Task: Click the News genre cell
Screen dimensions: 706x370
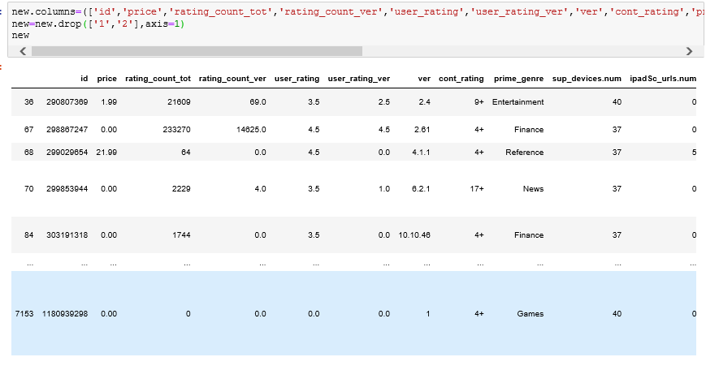Action: tap(533, 189)
